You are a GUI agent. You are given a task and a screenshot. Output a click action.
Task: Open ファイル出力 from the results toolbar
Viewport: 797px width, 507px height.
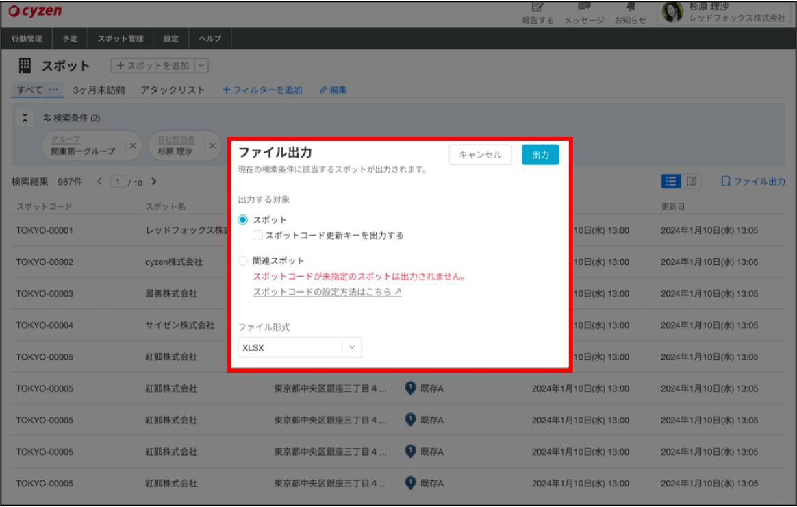tap(753, 181)
